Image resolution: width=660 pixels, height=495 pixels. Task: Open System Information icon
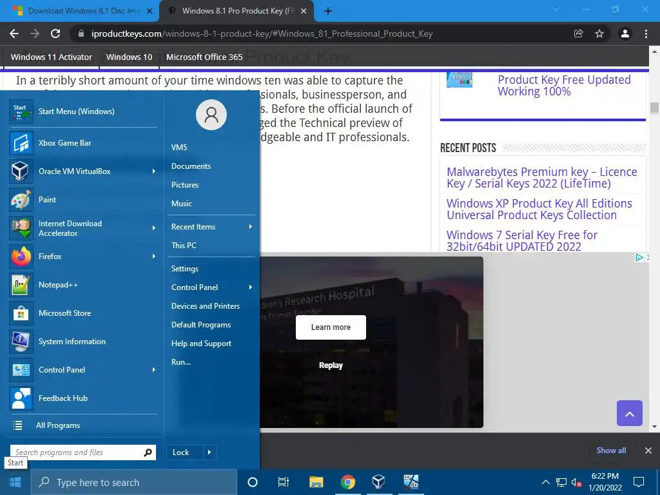(x=21, y=342)
